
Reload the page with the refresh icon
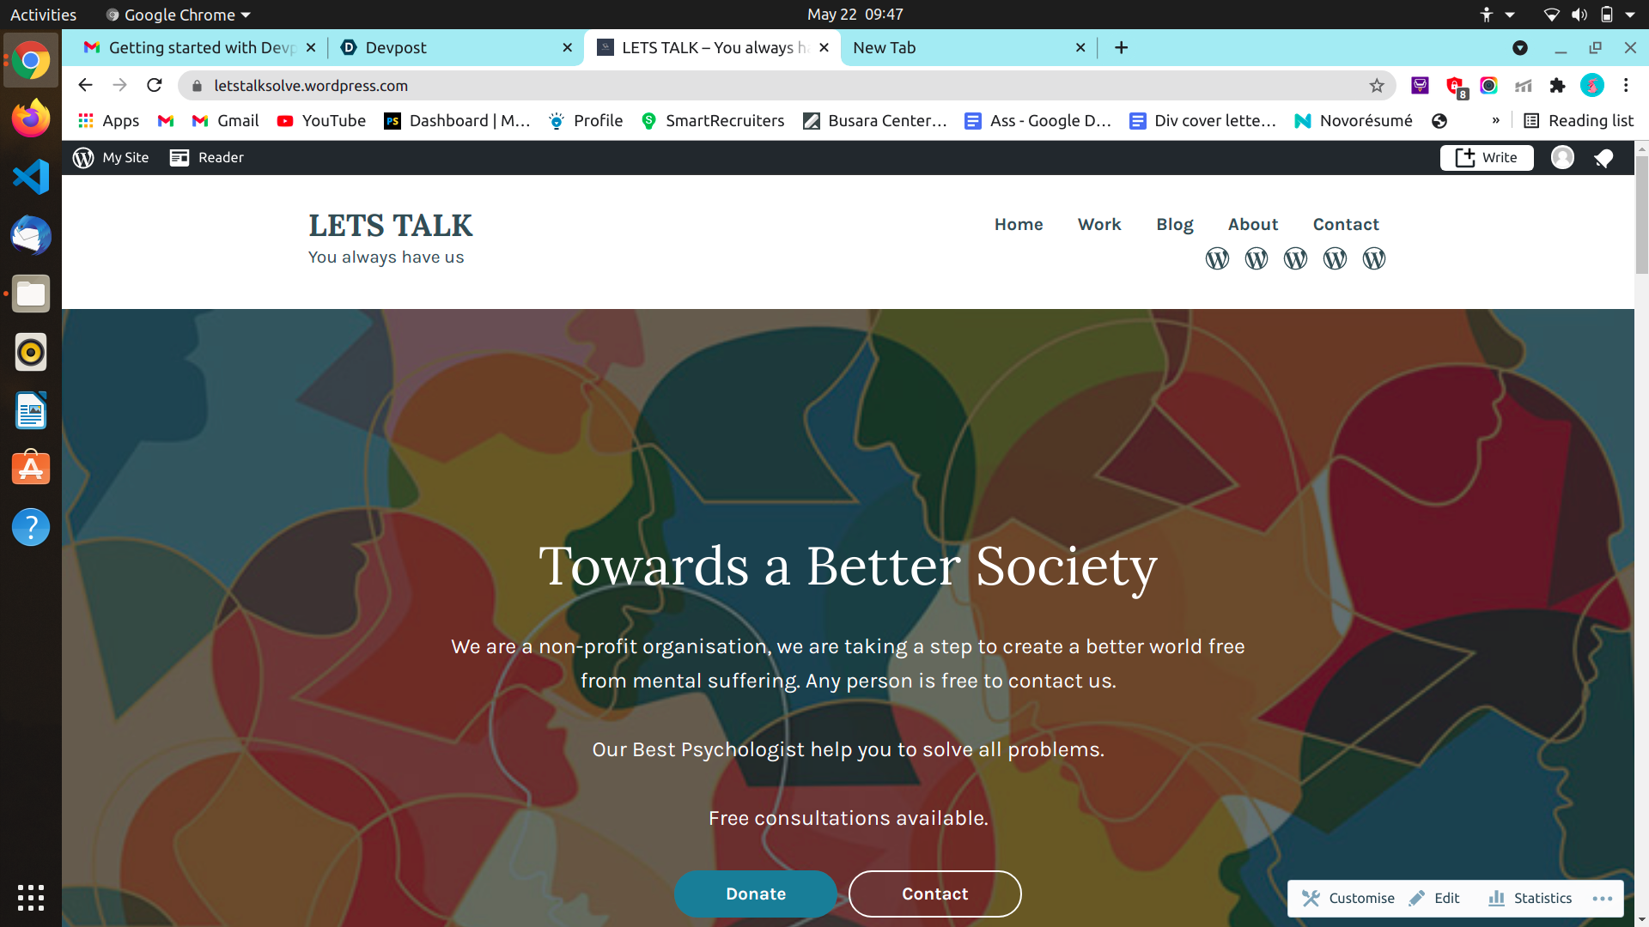coord(155,85)
